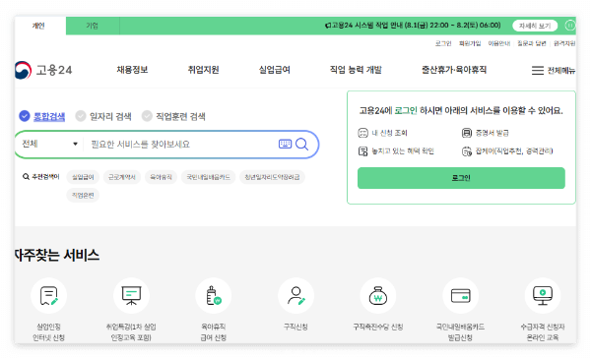
Task: Open the 질문과 답변 link
Action: tap(532, 43)
